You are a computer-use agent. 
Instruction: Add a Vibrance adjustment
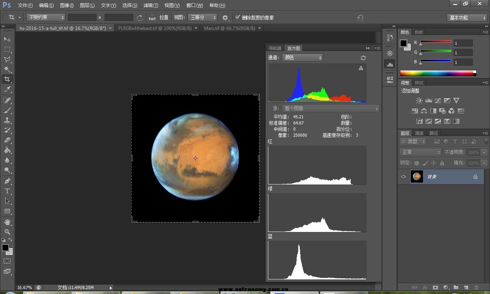coord(456,101)
